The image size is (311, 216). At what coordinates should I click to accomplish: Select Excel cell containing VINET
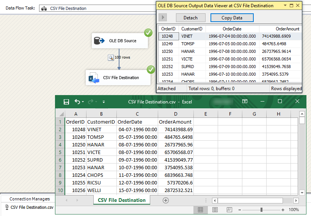click(x=101, y=130)
